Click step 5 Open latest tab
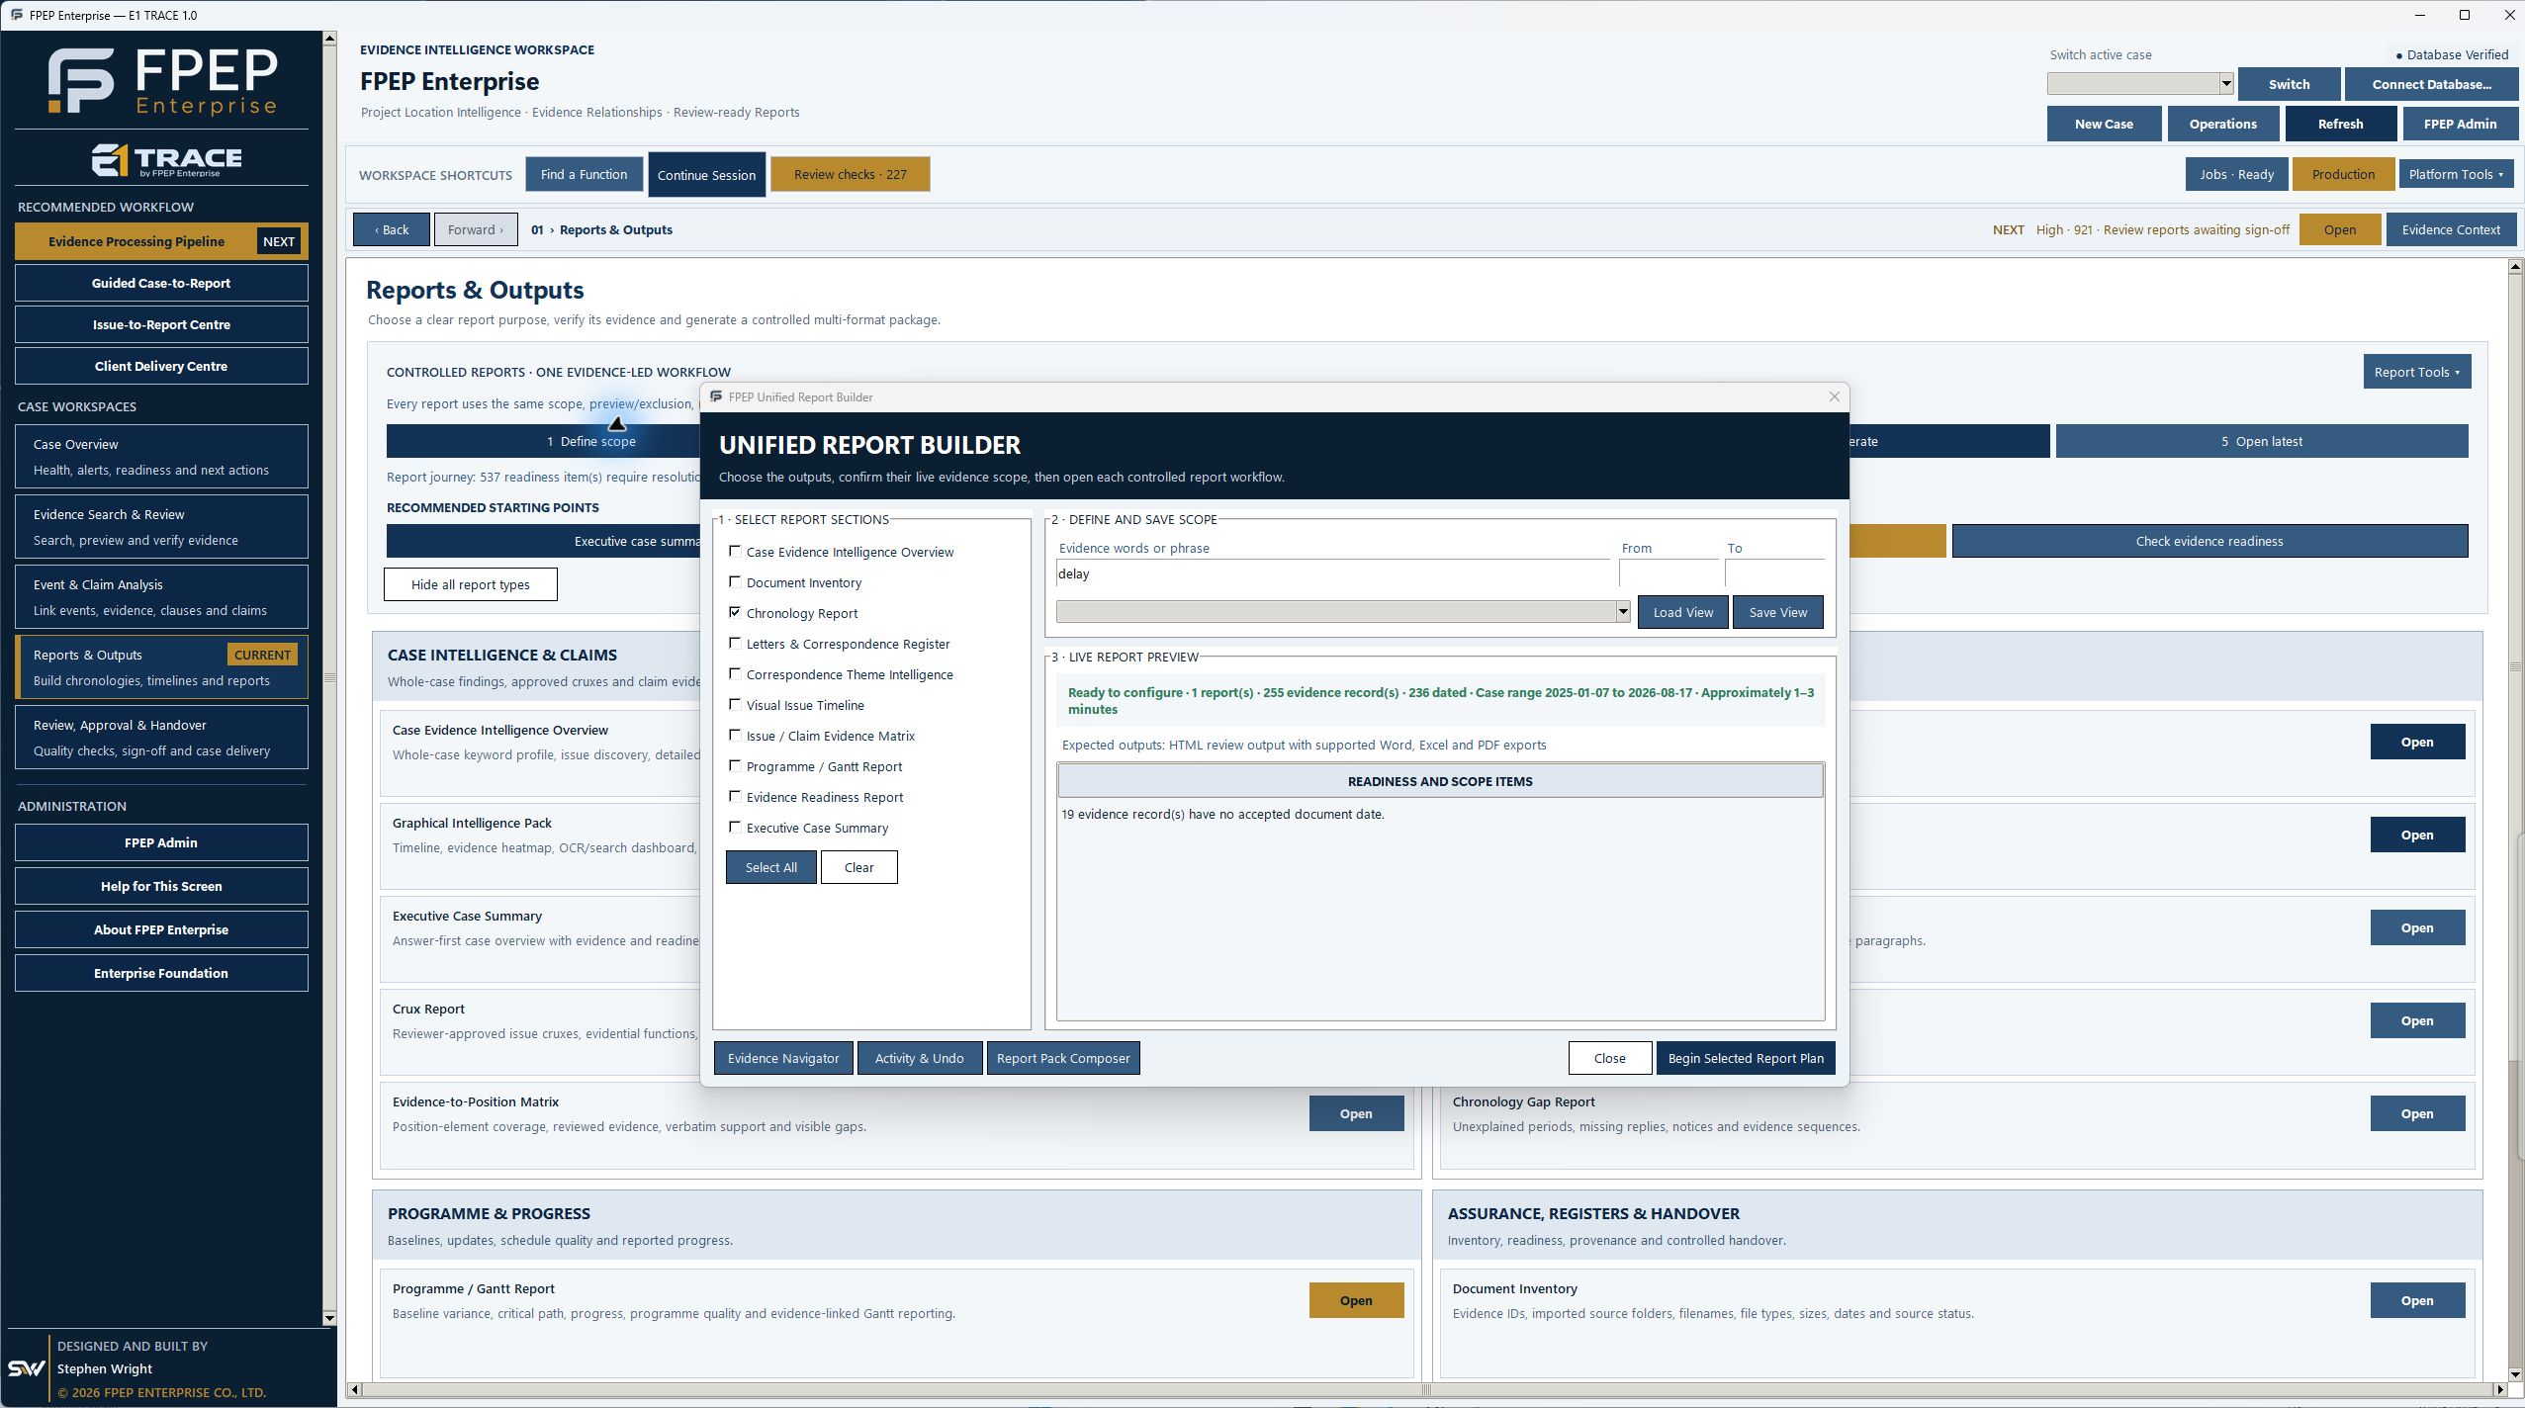 point(2261,442)
